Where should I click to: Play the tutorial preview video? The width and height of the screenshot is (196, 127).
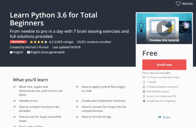point(164,28)
